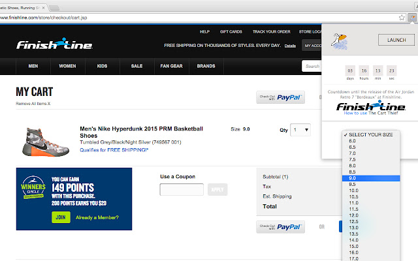Select size 7.0 in the size list
Screen dimensions: 418x261
point(371,153)
